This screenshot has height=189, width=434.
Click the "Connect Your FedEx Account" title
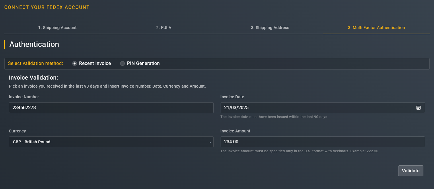47,7
